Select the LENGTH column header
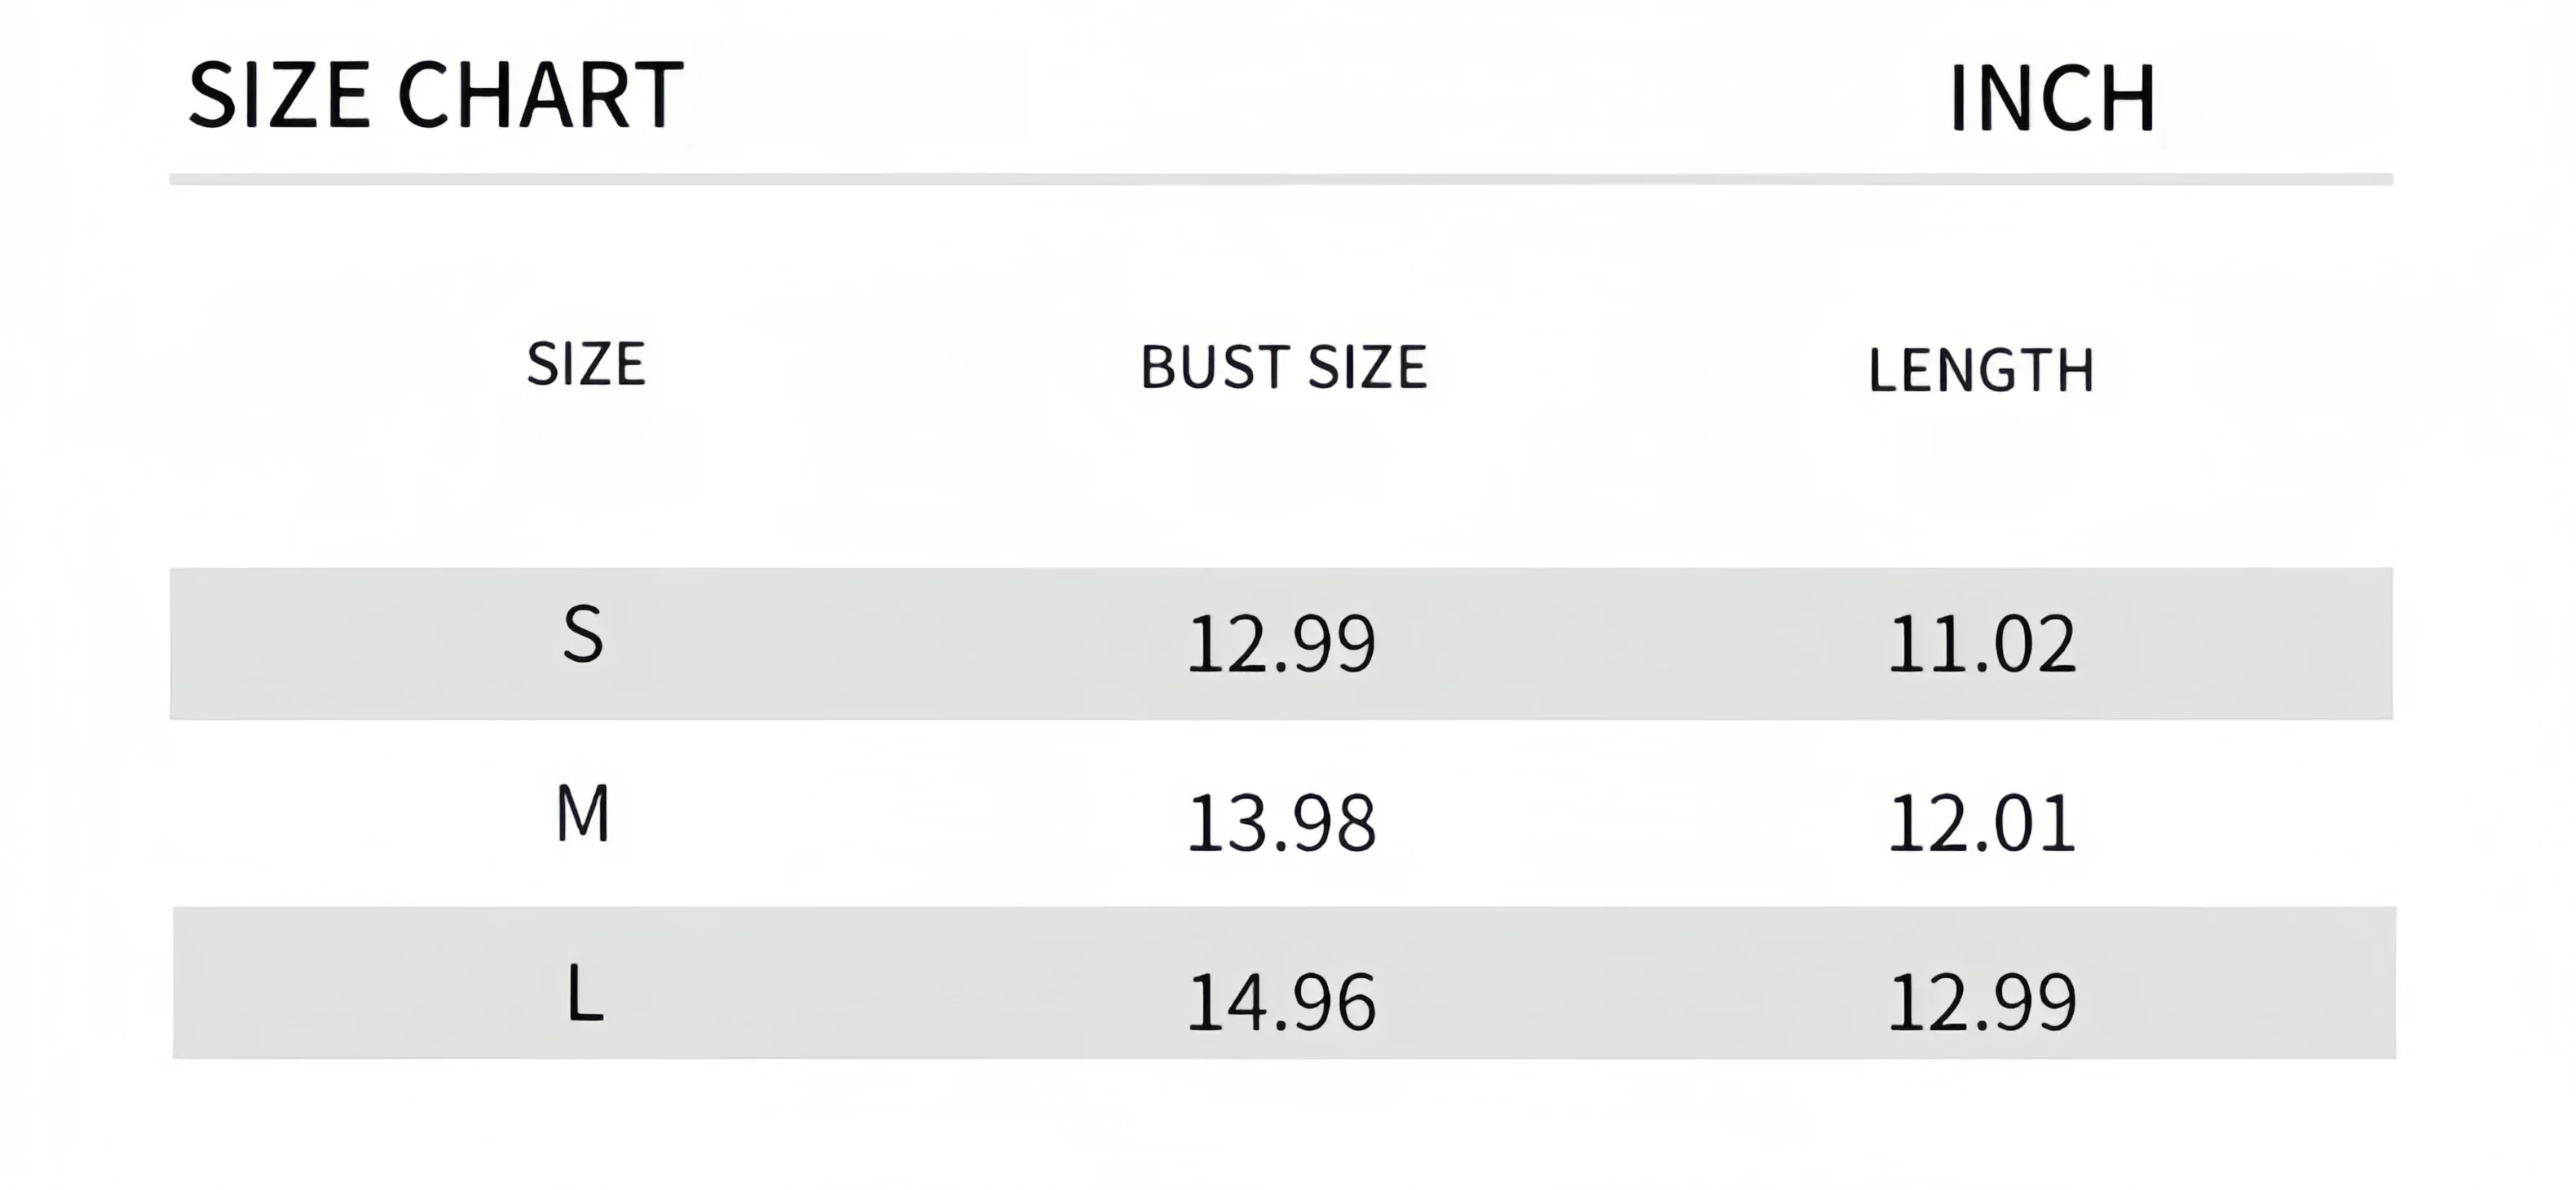This screenshot has width=2576, height=1190. [1980, 371]
